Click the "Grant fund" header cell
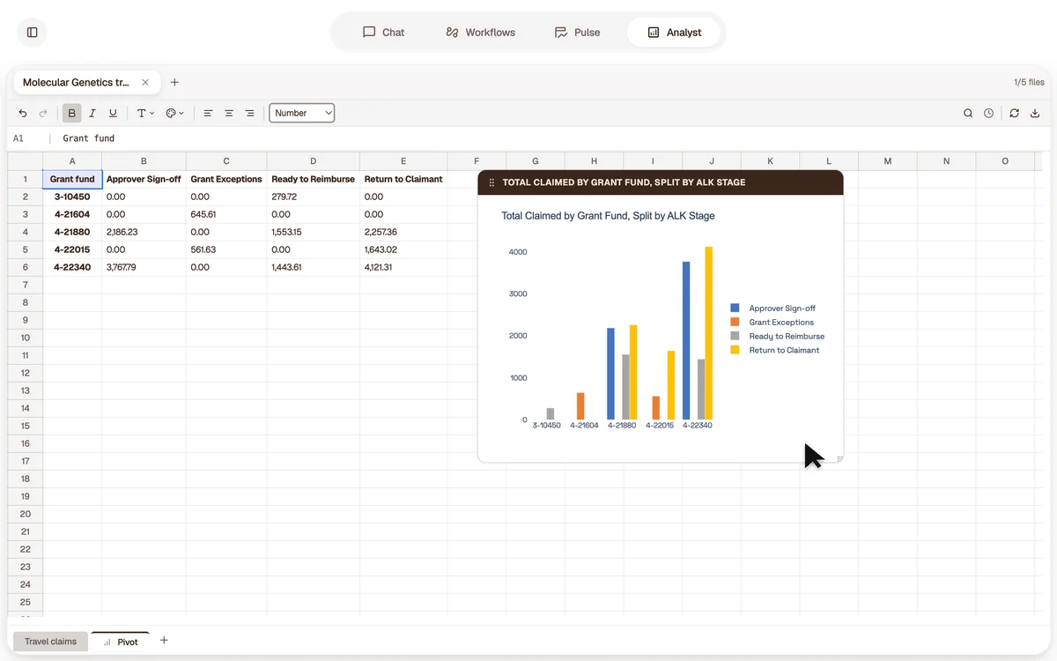 coord(72,179)
